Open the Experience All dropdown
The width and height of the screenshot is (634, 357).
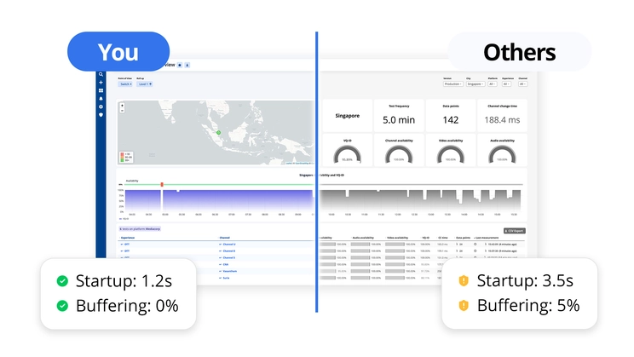pyautogui.click(x=507, y=84)
